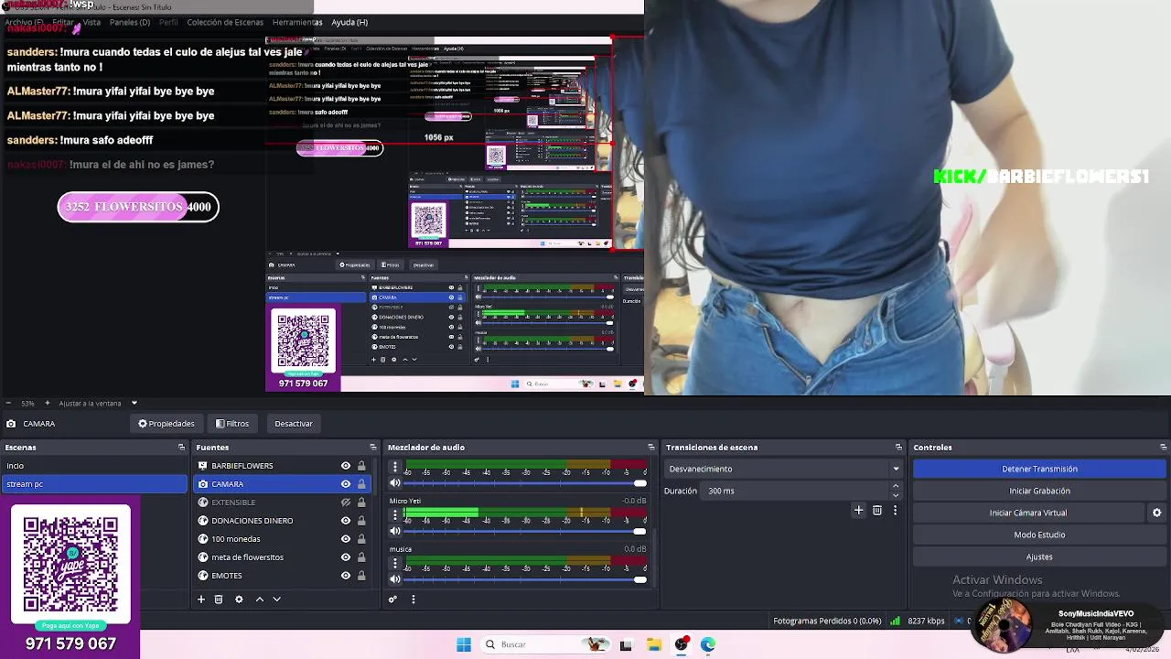Enable Modo Estudio
Viewport: 1171px width, 659px height.
click(x=1039, y=535)
